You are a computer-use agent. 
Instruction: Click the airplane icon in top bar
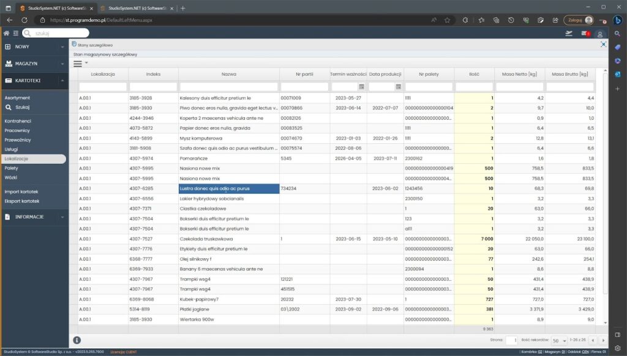[x=569, y=34]
